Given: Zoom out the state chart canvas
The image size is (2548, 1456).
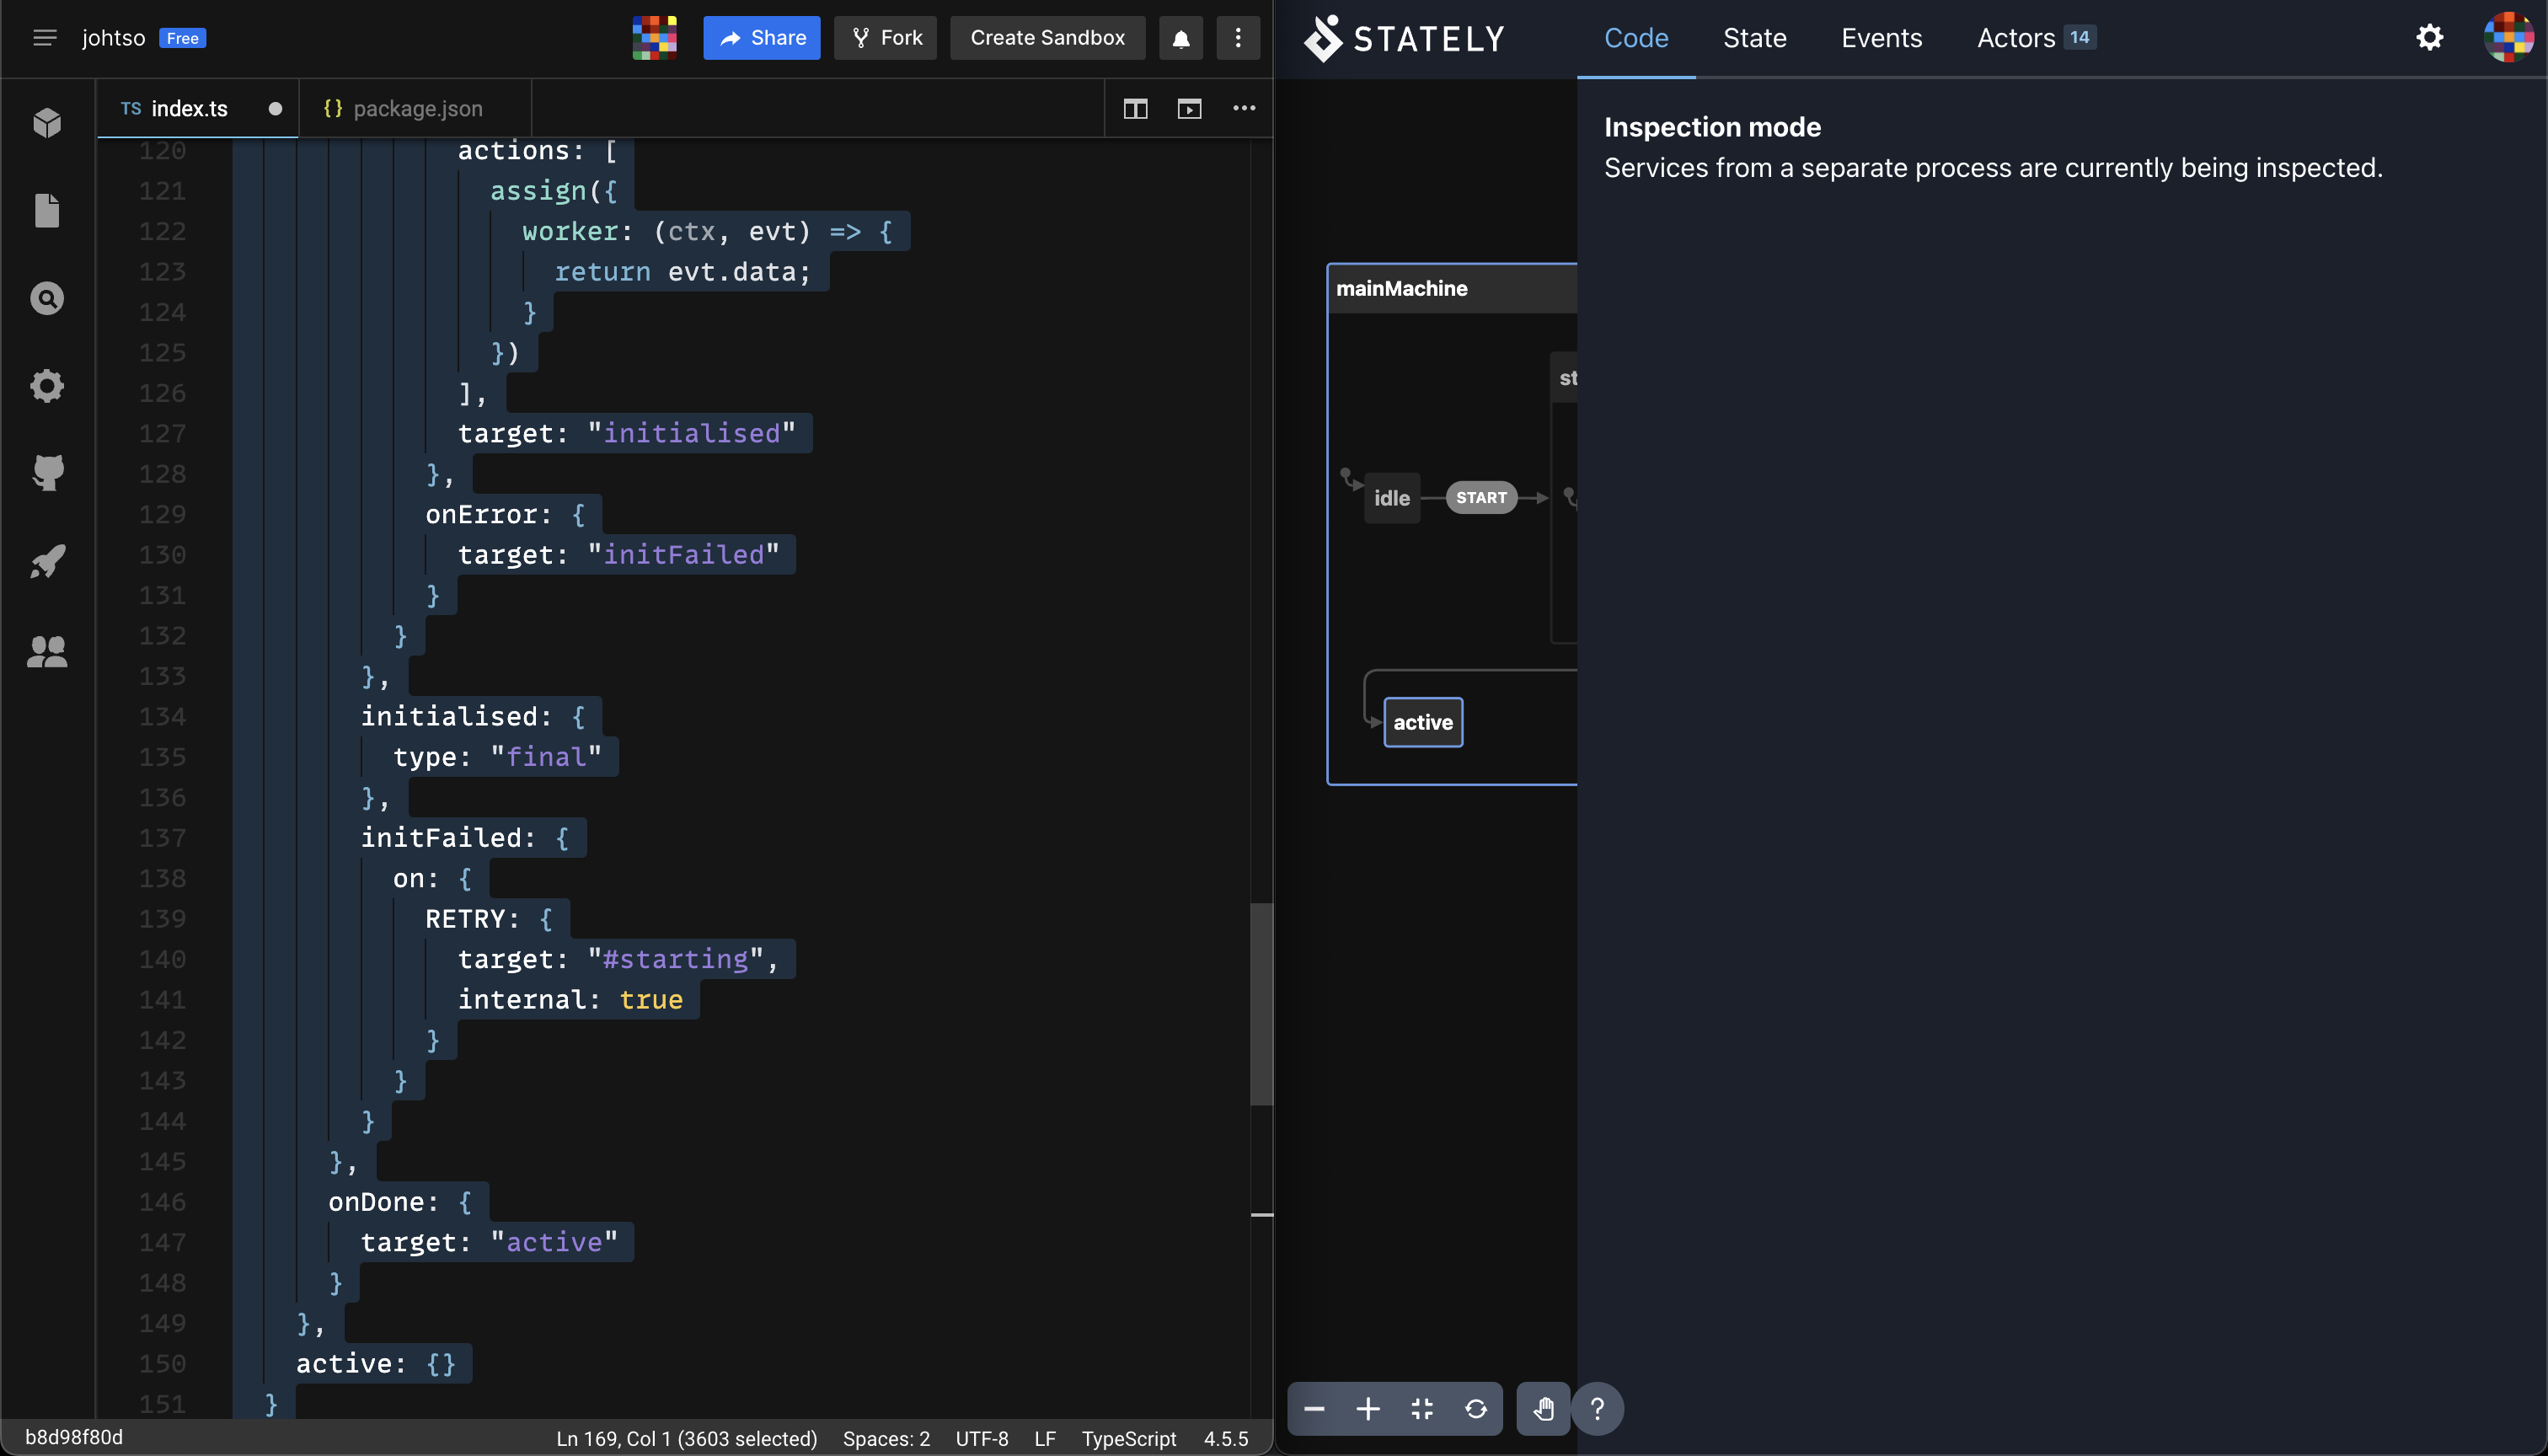Looking at the screenshot, I should pyautogui.click(x=1314, y=1409).
